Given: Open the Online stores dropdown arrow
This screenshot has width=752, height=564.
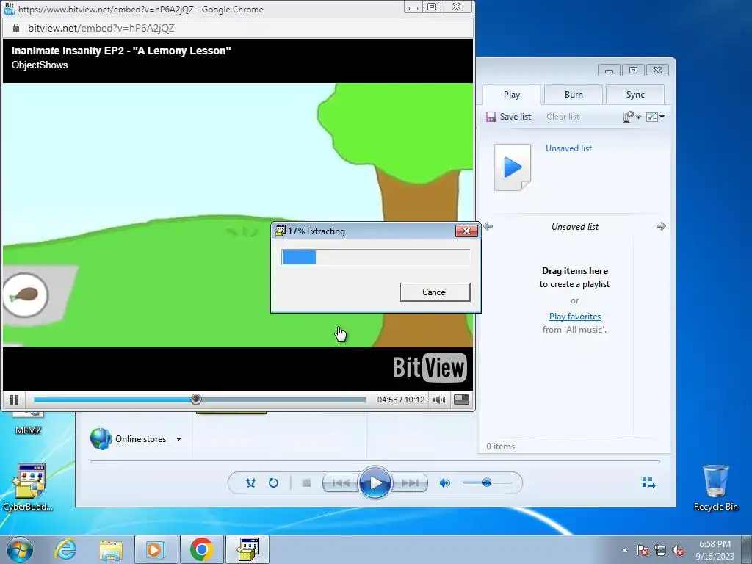Looking at the screenshot, I should (179, 439).
